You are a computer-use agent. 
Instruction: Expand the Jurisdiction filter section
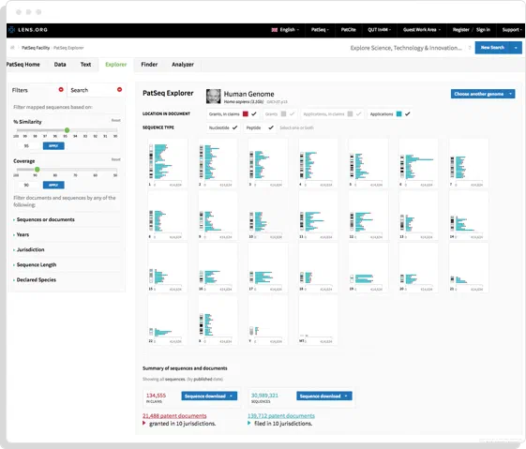pos(31,249)
